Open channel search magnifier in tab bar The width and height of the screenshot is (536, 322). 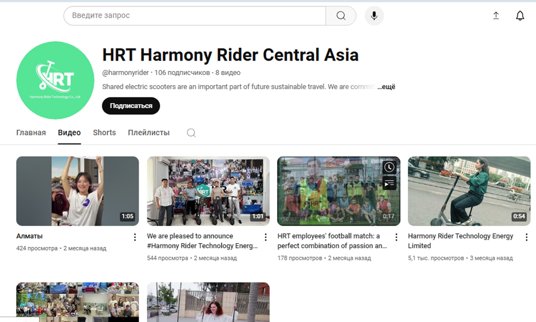[x=191, y=133]
